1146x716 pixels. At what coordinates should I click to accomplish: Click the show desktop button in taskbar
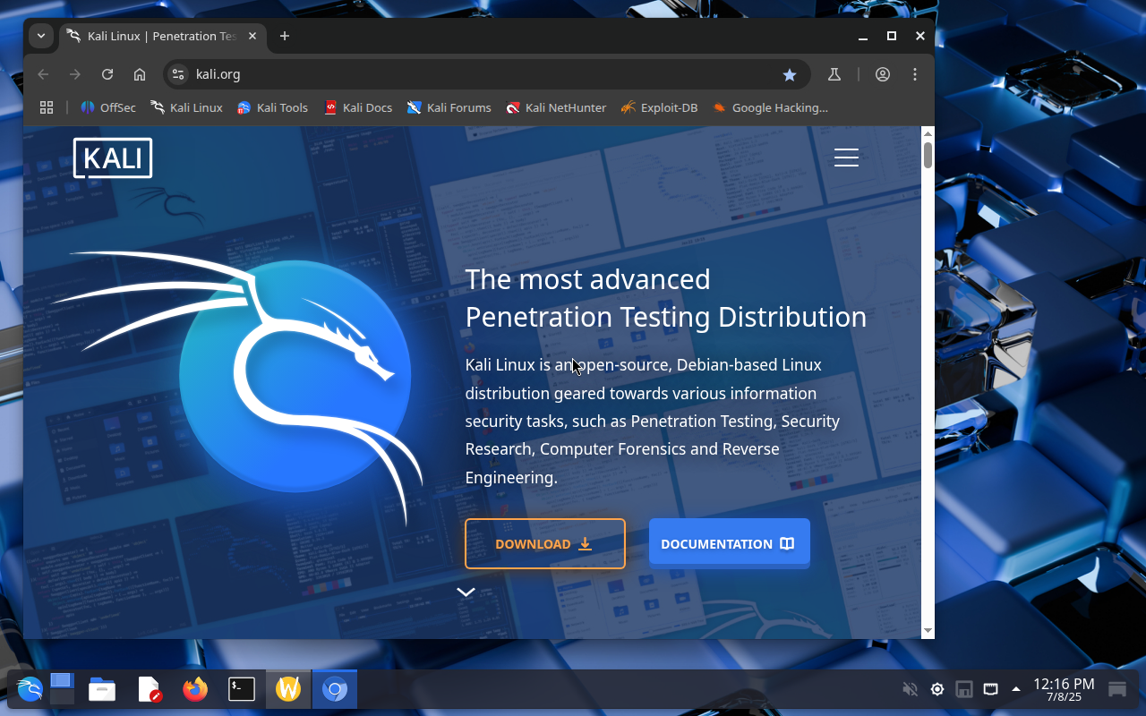point(1117,689)
